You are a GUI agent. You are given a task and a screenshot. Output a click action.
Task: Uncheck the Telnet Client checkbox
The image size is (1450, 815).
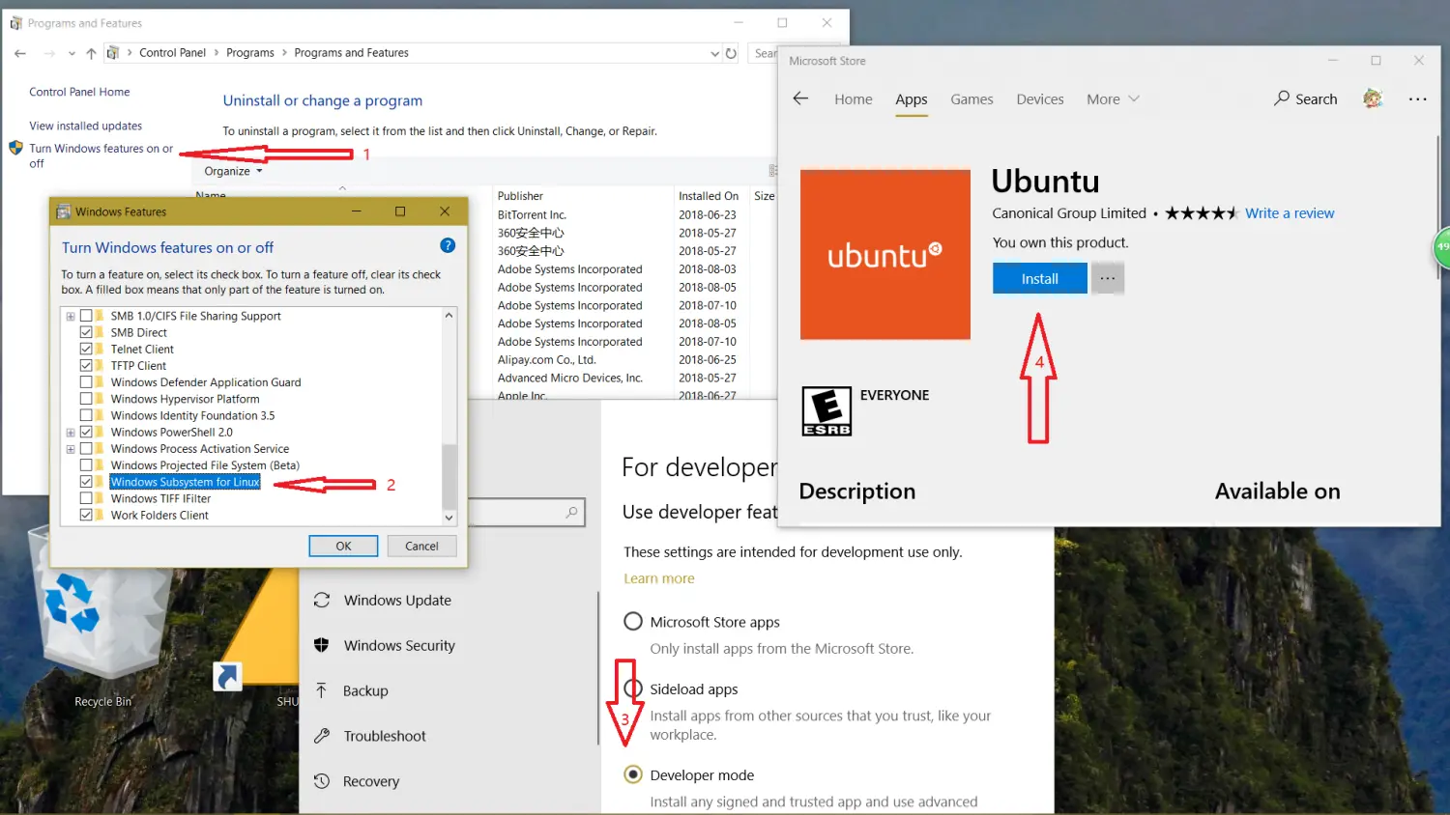[x=86, y=349]
